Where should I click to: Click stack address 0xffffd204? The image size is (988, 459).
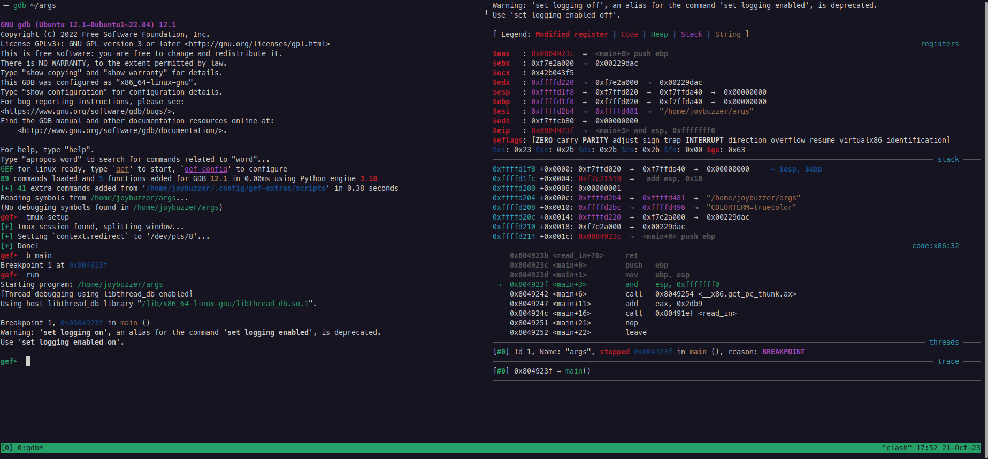[x=514, y=198]
